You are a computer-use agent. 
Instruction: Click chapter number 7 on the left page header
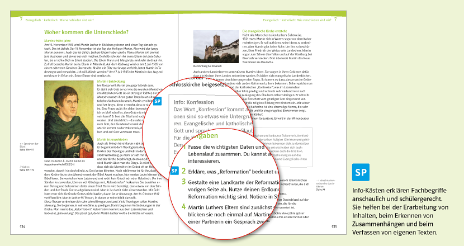21,20
